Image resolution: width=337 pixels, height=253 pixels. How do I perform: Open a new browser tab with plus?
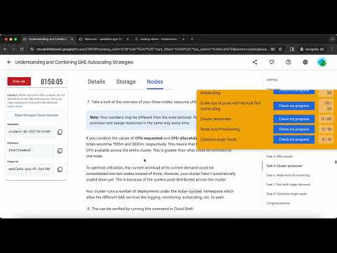(192, 39)
